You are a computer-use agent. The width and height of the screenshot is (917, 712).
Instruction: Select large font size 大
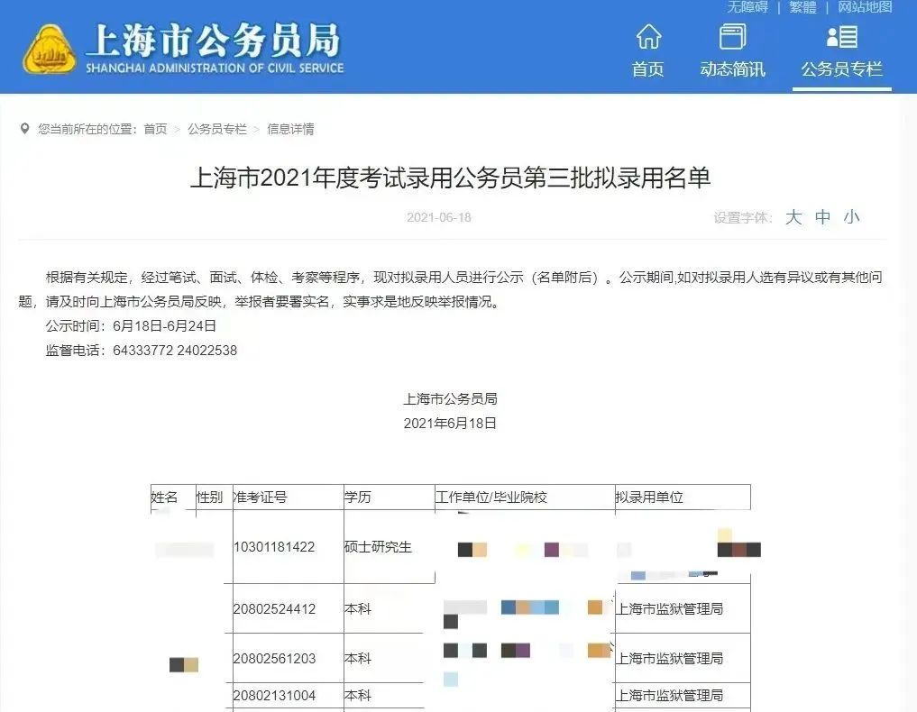click(793, 217)
